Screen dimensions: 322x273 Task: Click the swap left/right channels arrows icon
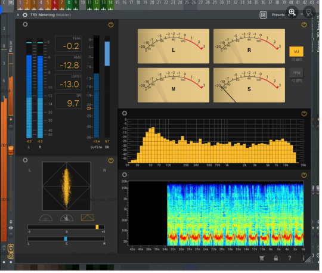(11, 228)
